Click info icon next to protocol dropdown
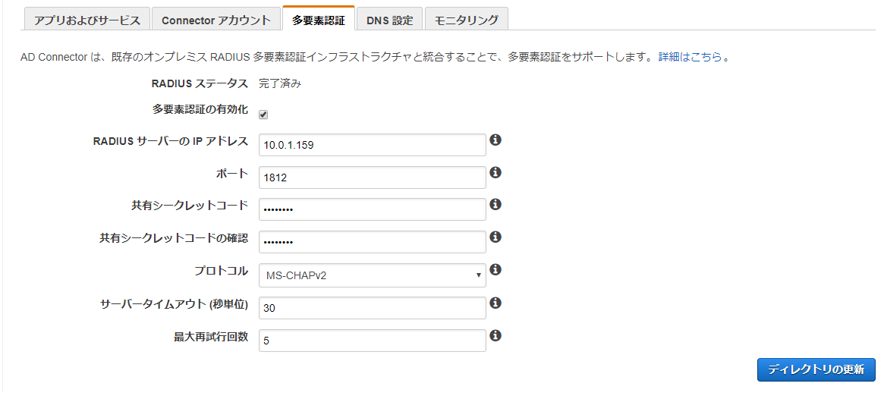 point(495,270)
